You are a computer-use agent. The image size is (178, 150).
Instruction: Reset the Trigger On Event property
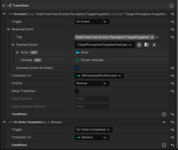[173, 22]
